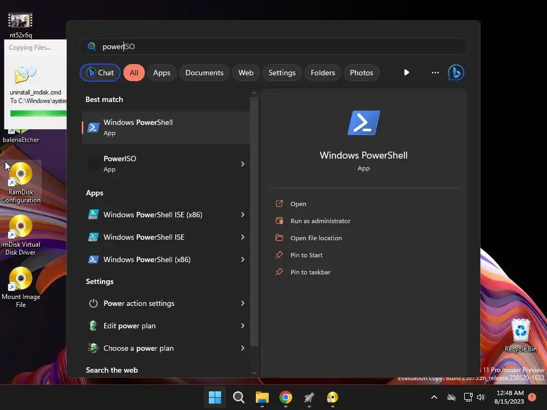
Task: Click the yellow disc icon on taskbar
Action: click(x=332, y=397)
